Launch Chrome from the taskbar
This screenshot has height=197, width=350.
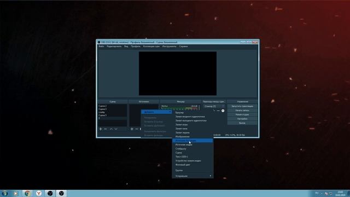pyautogui.click(x=27, y=193)
